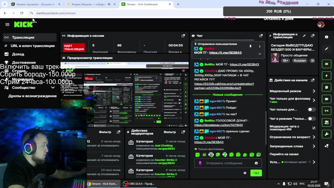Screen dimensions: 334x188
Task: Click the notes document sidebar icon
Action: (326, 87)
